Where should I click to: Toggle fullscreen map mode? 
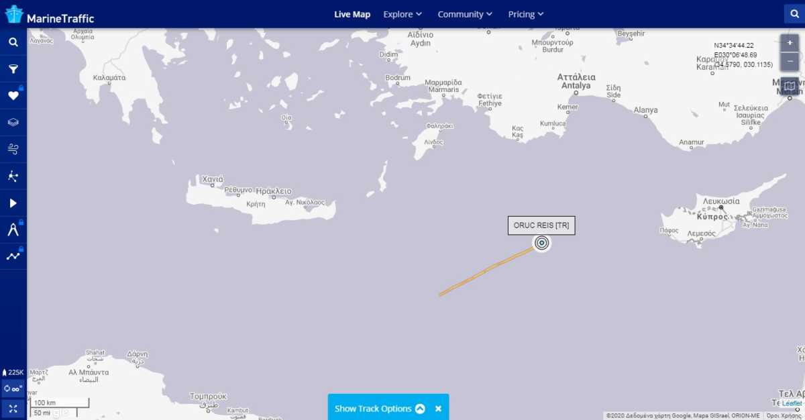13,408
